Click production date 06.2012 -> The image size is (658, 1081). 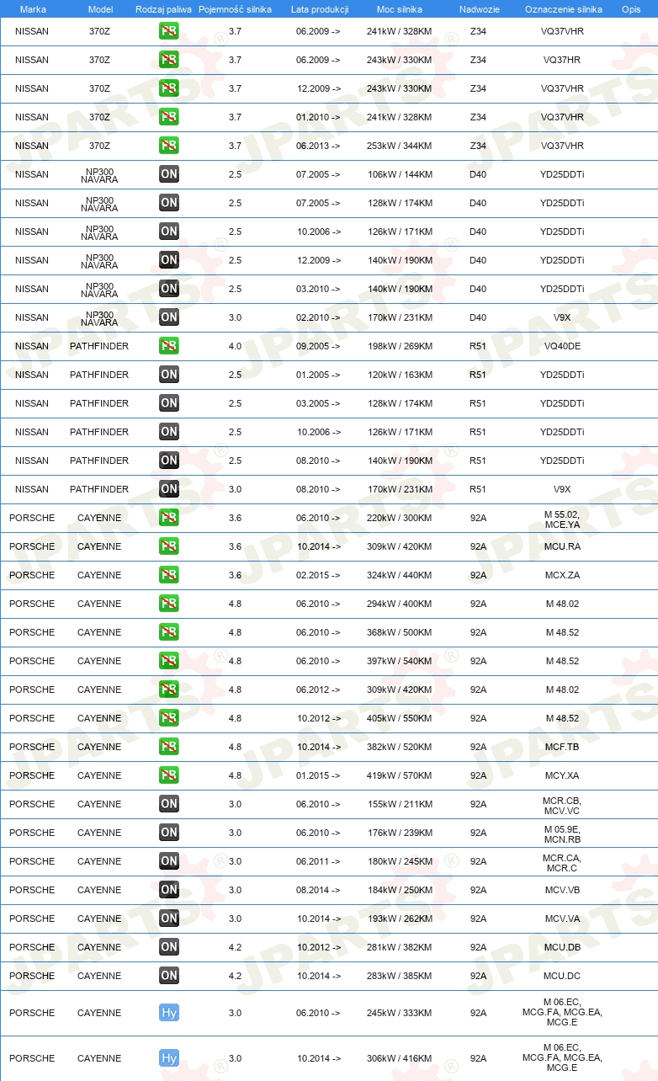point(318,690)
